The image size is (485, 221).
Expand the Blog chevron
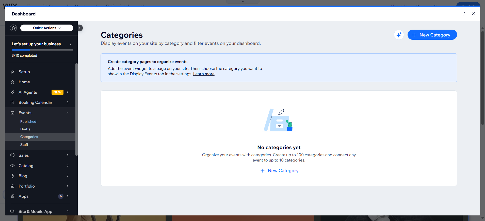[x=68, y=176]
